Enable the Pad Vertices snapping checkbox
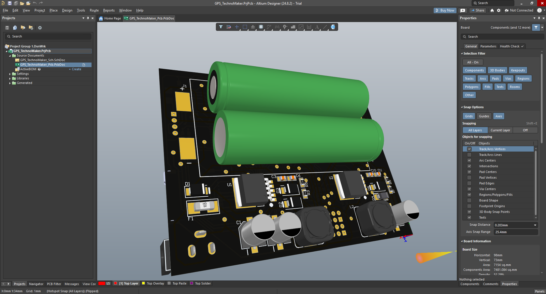Image resolution: width=546 pixels, height=294 pixels. tap(469, 178)
